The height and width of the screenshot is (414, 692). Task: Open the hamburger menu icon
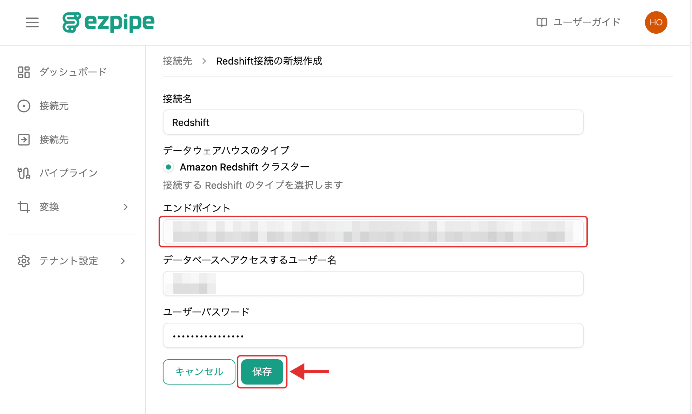click(32, 22)
